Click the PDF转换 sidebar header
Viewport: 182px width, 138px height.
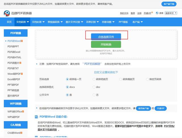pos(16,33)
